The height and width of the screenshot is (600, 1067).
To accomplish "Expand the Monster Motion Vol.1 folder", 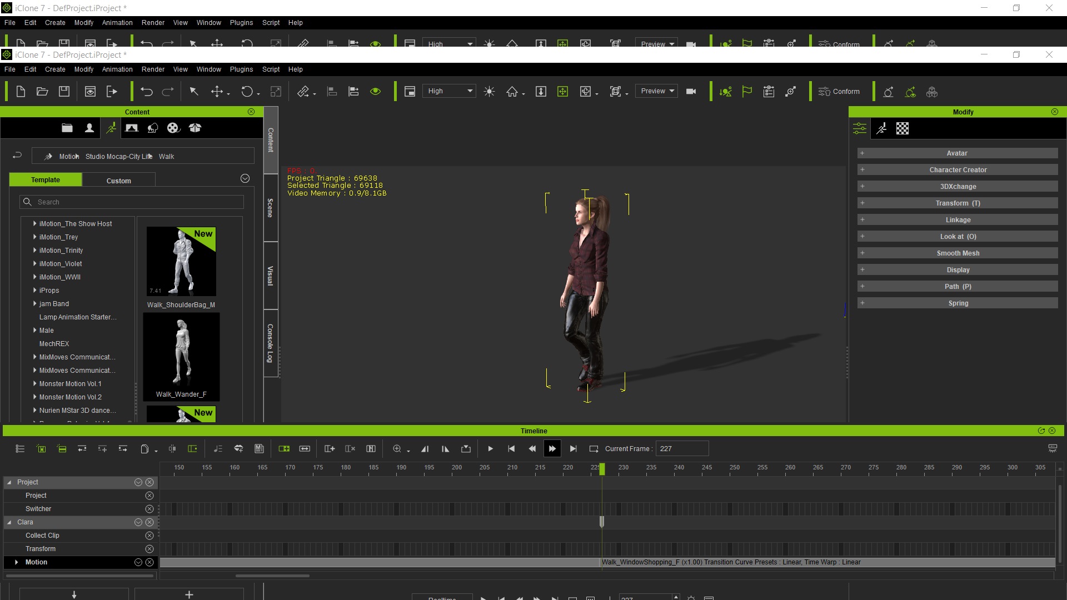I will coord(34,384).
